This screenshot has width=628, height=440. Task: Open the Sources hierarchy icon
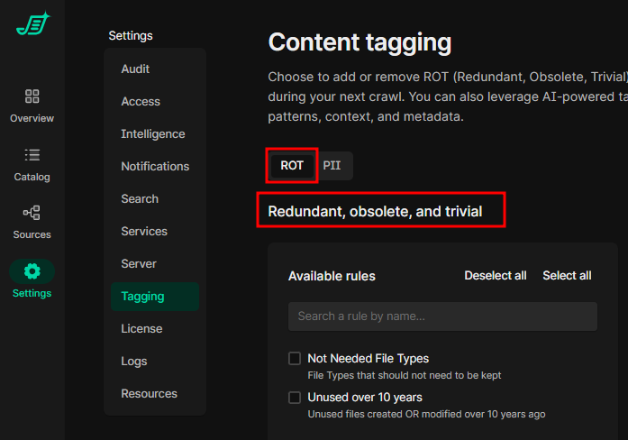pos(32,213)
